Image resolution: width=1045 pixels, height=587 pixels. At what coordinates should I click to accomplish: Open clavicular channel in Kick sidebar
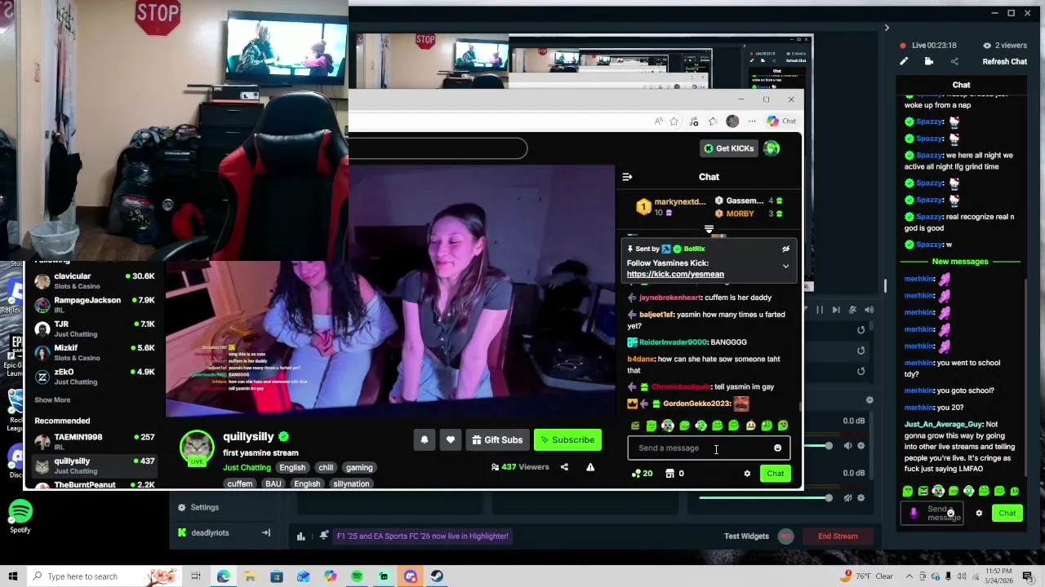94,280
